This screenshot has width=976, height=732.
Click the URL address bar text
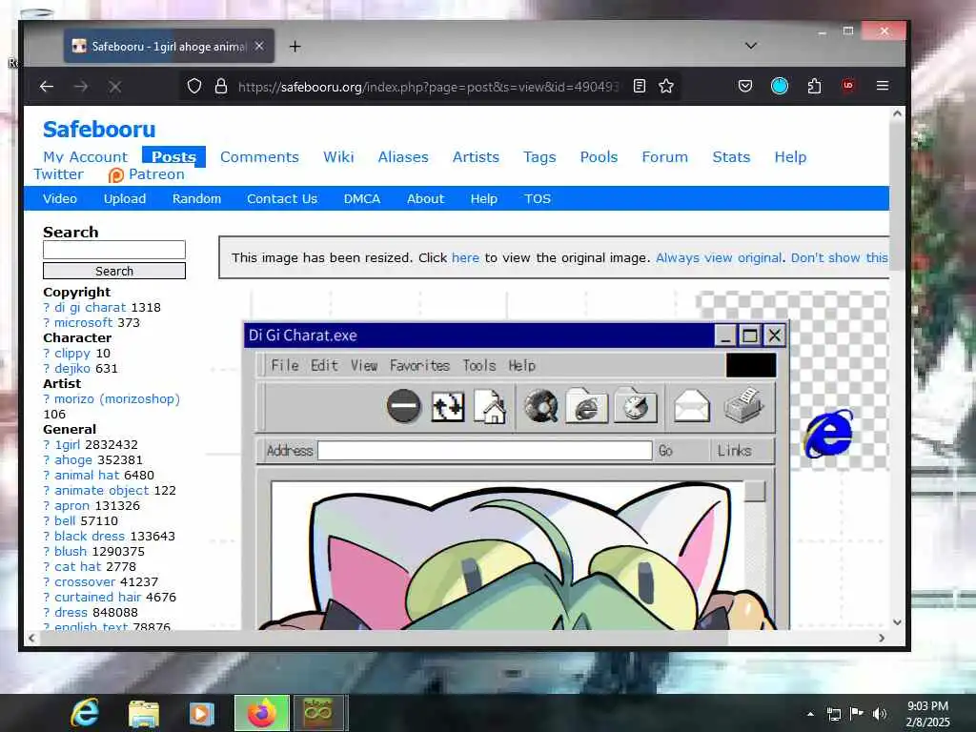pos(428,87)
